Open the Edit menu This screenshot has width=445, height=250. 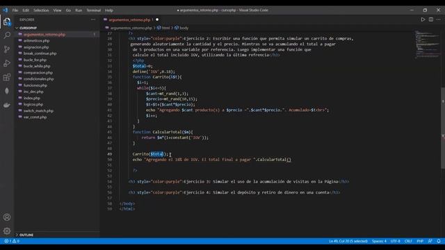[x=26, y=10]
